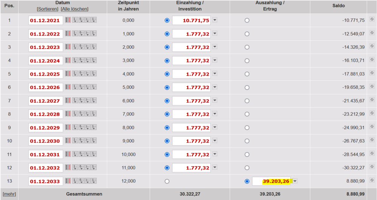Delete row 13 with saldo 8.880,99
This screenshot has width=377, height=200.
point(372,180)
